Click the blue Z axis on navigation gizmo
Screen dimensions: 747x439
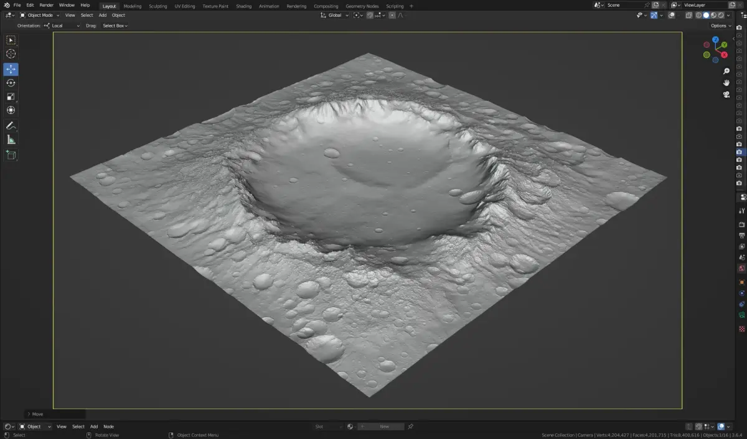(716, 40)
